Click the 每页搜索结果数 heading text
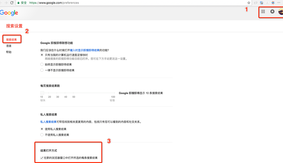The image size is (283, 163). [x=50, y=86]
